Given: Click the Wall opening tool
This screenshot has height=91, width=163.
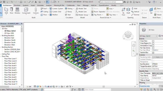Looking at the screenshot, I should tap(134, 9).
